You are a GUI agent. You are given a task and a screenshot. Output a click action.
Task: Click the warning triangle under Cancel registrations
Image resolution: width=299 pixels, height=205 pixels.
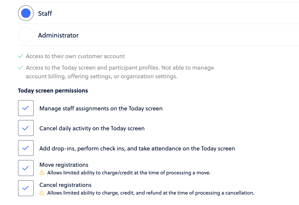[x=42, y=193]
